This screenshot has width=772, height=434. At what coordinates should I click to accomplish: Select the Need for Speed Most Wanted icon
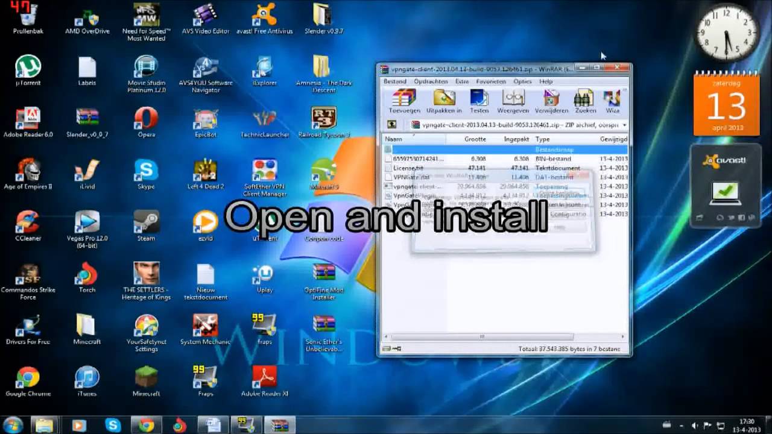[x=147, y=22]
